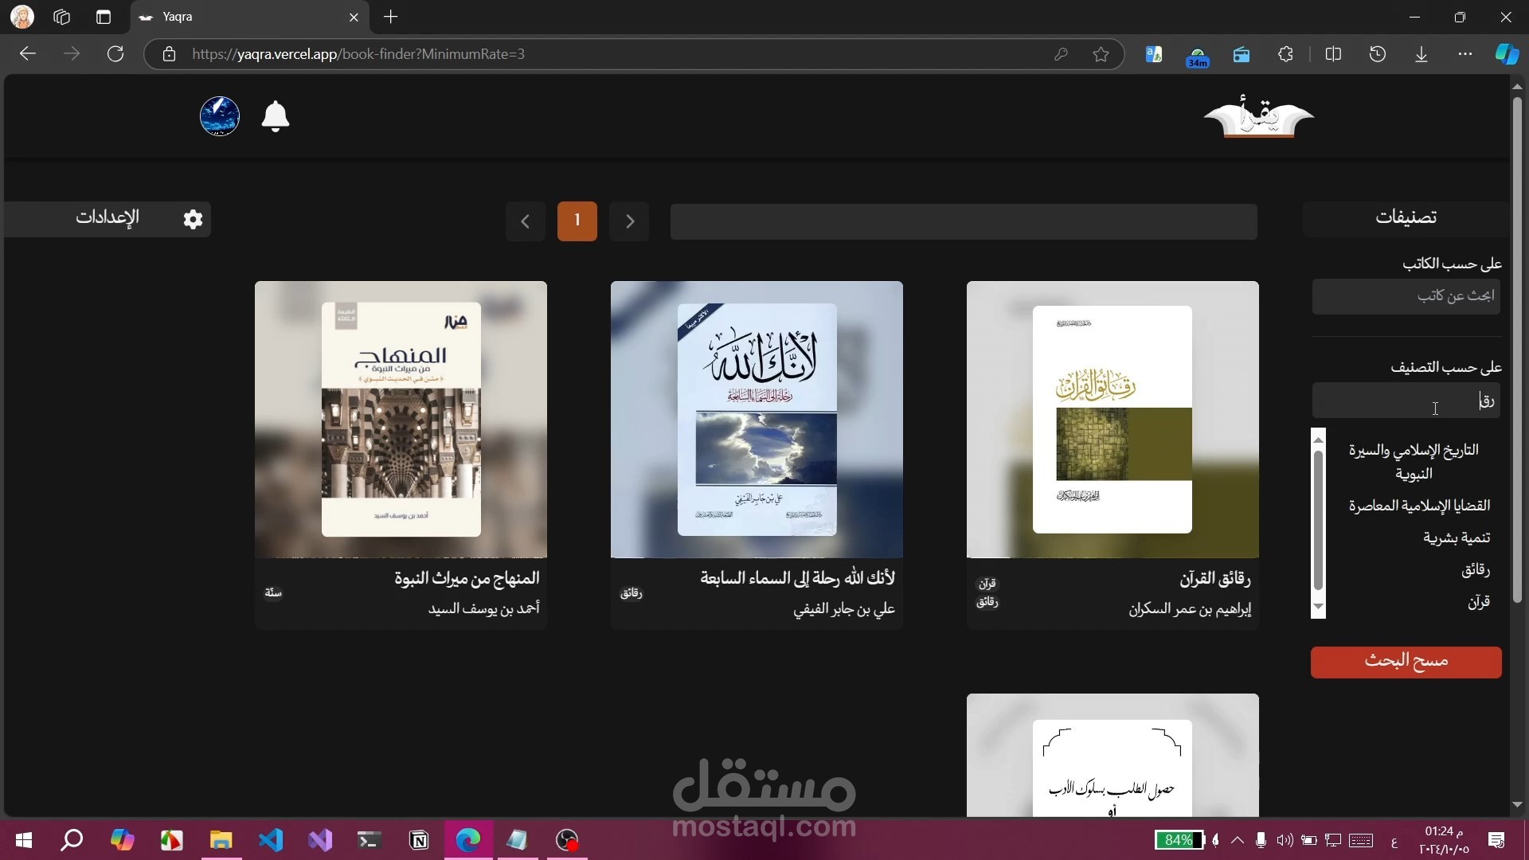Screen dimensions: 1529x860
Task: Launch Notion from the Windows taskbar
Action: (x=419, y=840)
